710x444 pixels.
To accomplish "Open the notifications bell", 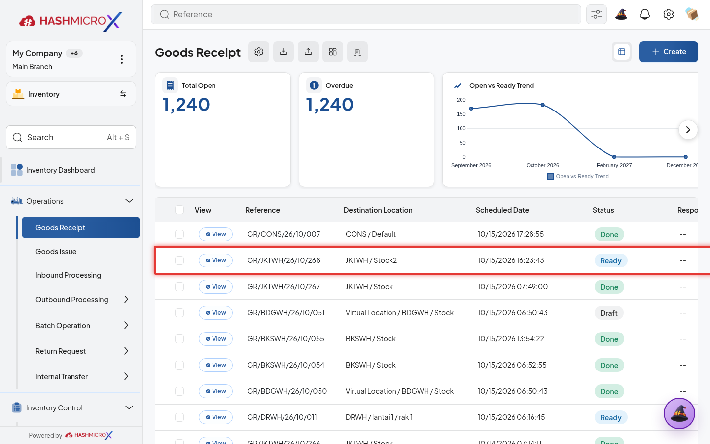I will [645, 14].
